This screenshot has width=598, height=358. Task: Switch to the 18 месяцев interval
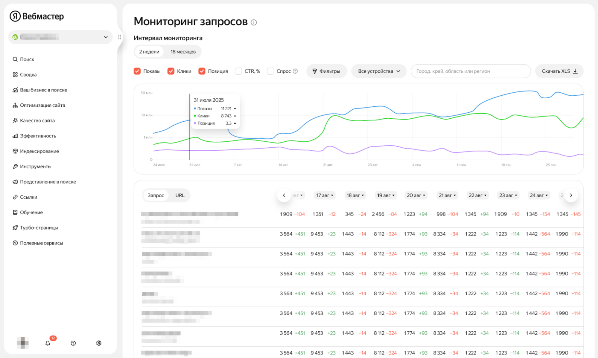(183, 52)
